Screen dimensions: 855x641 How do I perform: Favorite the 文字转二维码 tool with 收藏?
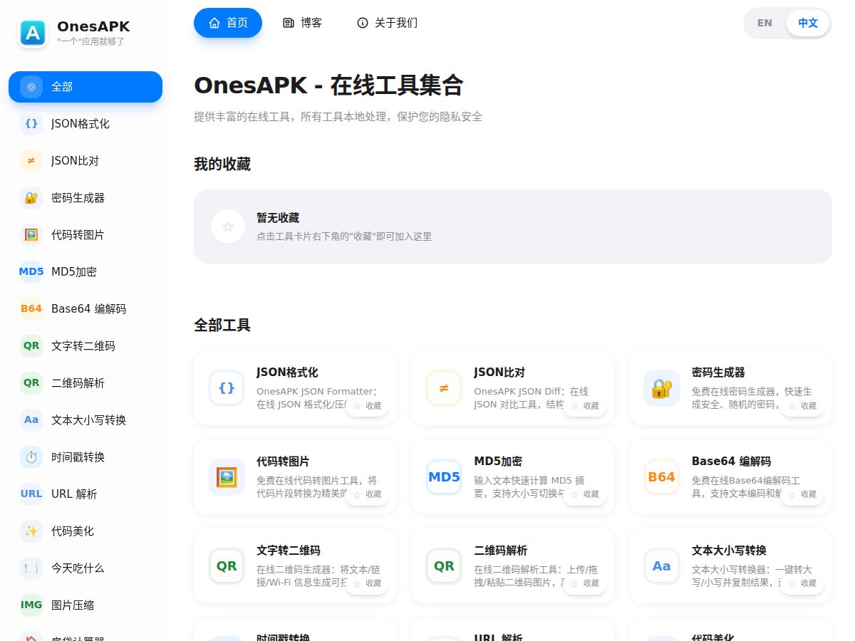367,583
